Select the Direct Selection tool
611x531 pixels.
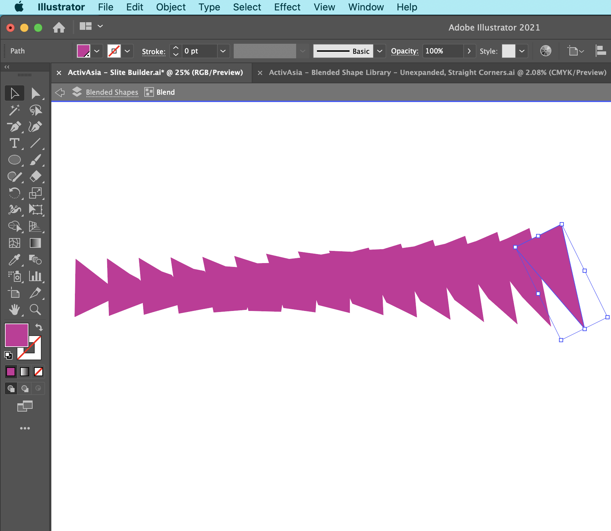pyautogui.click(x=36, y=93)
